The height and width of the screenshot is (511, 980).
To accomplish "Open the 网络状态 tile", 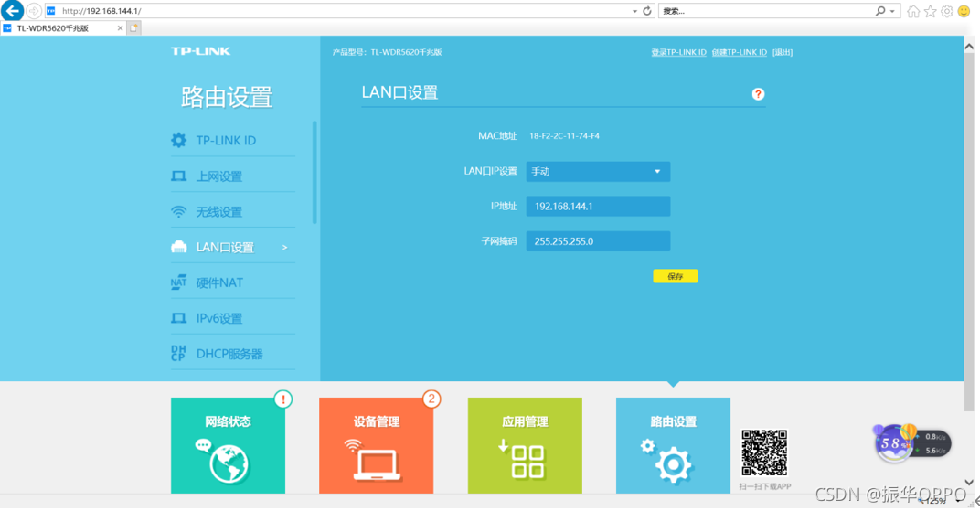I will tap(229, 445).
